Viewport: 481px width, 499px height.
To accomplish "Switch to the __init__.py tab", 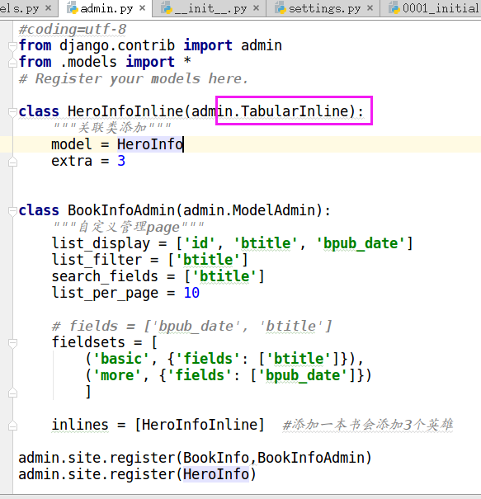I will [209, 8].
